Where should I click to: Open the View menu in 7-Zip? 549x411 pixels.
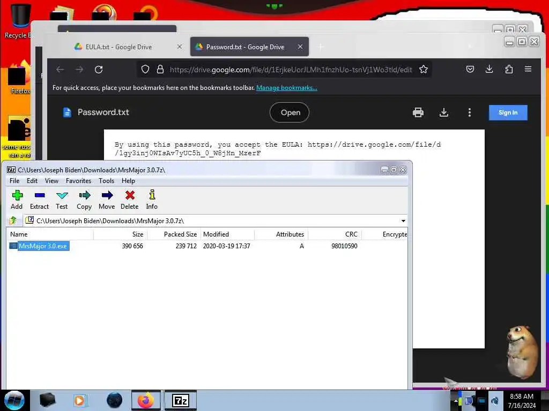51,181
